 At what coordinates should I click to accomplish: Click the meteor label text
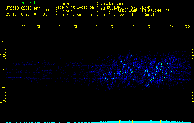44,10
